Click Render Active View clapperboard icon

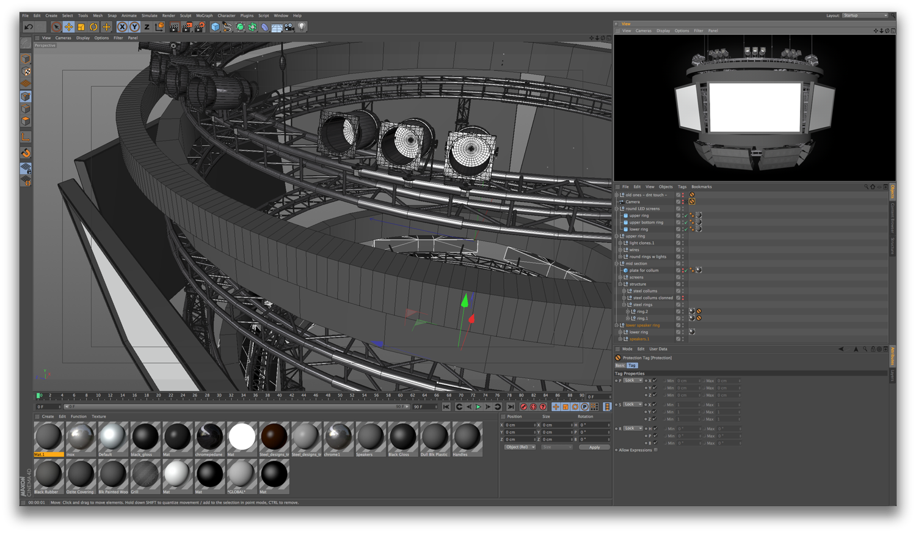click(174, 27)
